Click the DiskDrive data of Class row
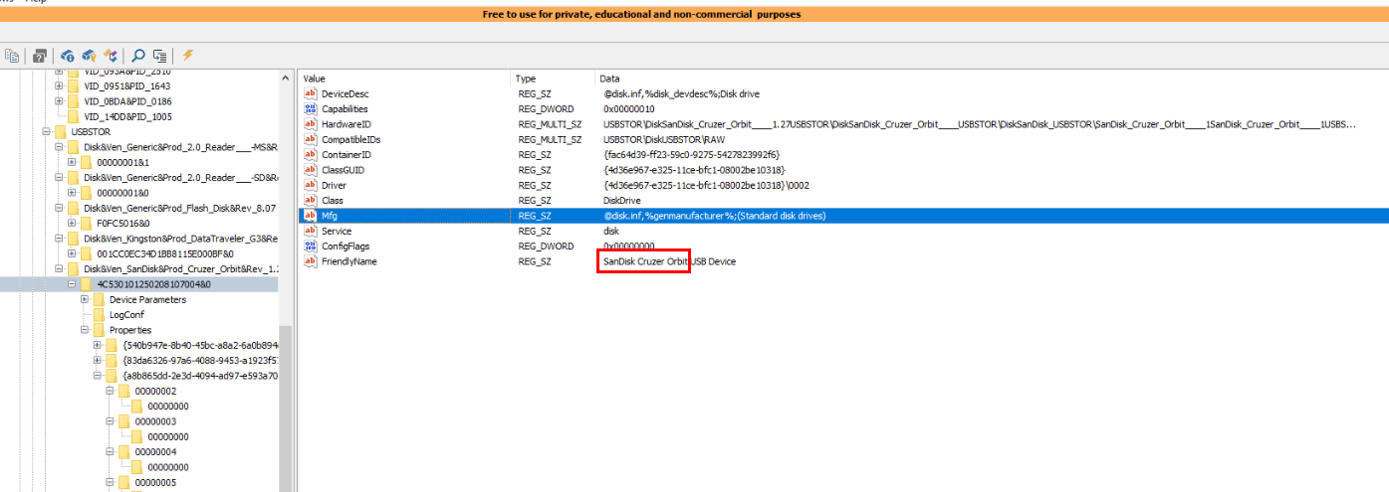This screenshot has width=1389, height=492. [622, 201]
